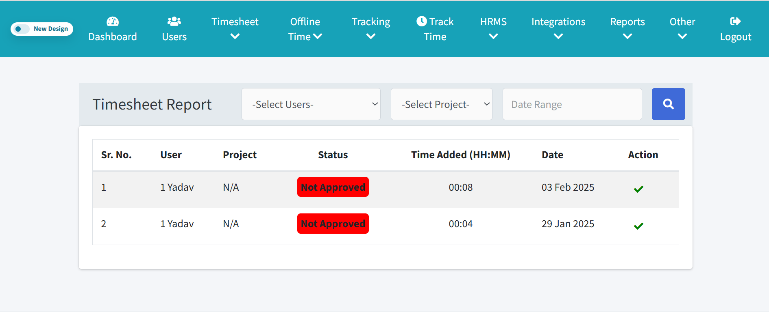Go to the Users menu label
This screenshot has width=769, height=312.
click(174, 37)
